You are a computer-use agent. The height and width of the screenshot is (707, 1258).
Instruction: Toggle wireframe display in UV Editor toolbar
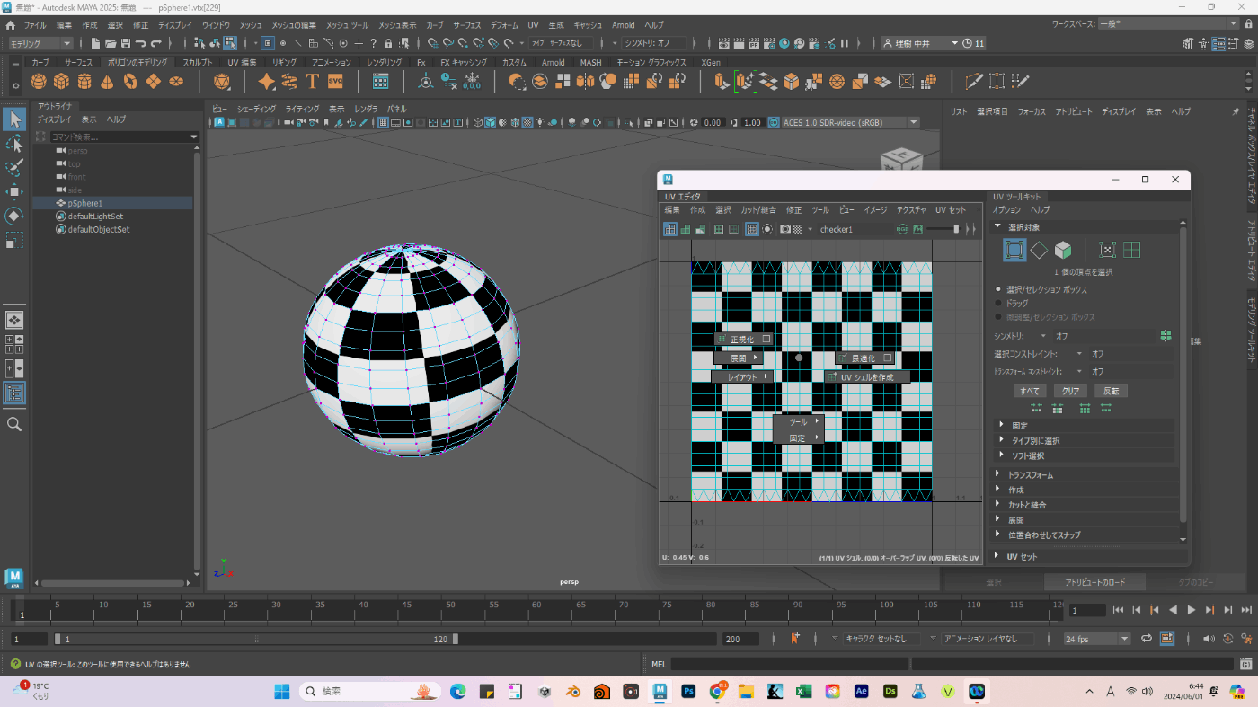point(669,229)
